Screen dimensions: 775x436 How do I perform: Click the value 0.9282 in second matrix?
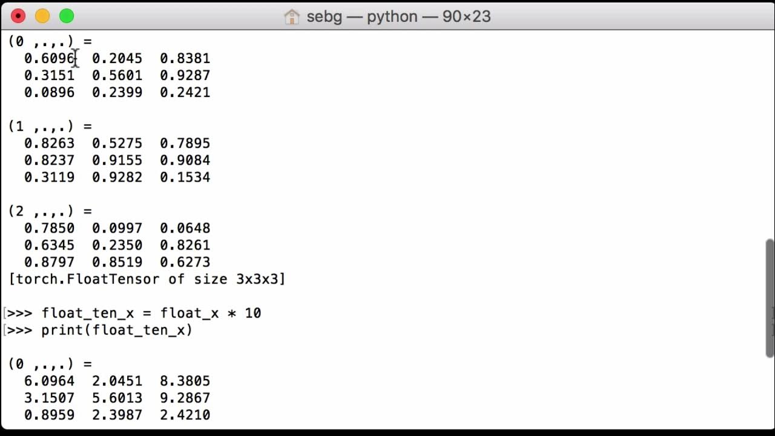point(117,177)
